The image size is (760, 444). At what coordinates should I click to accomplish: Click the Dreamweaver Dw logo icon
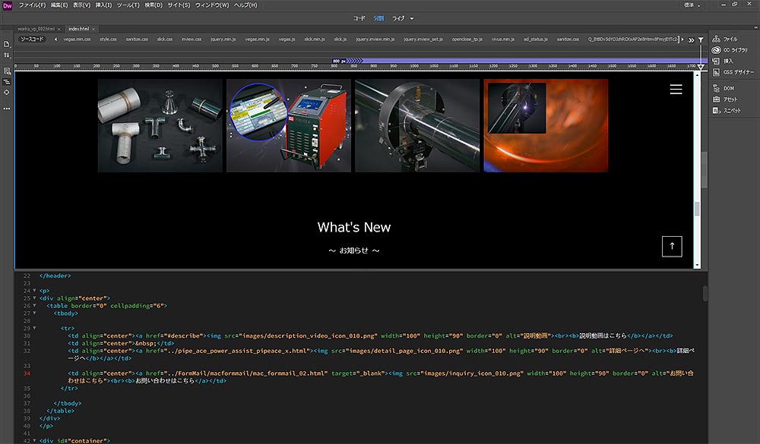coord(8,5)
